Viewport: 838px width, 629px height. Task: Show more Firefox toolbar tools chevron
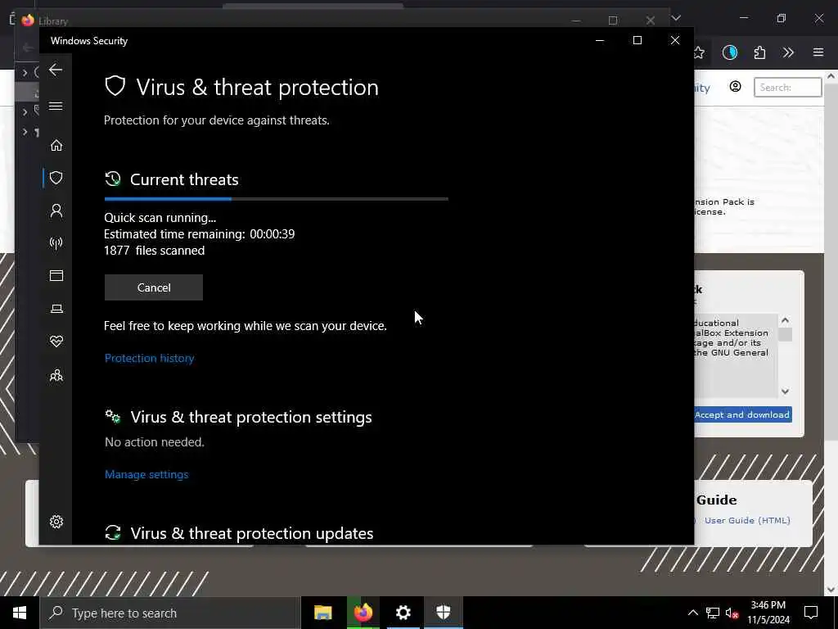(788, 52)
